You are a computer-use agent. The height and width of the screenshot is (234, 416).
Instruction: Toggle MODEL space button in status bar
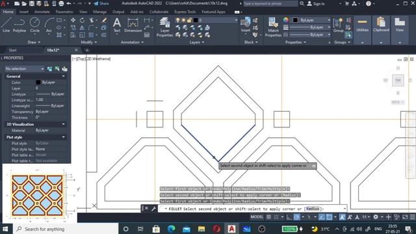point(257,217)
